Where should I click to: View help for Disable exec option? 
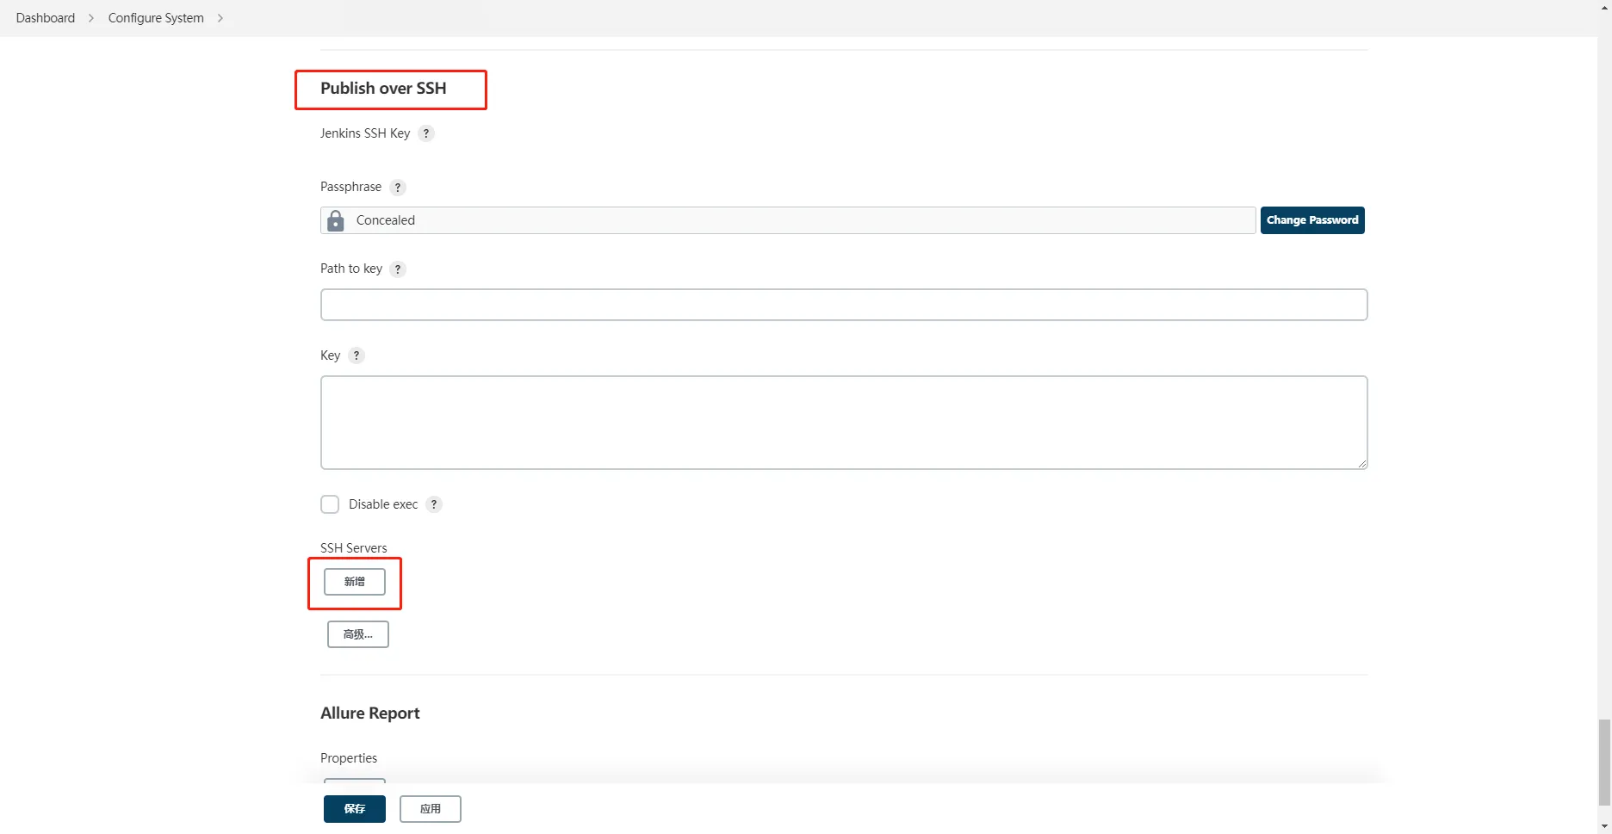434,504
